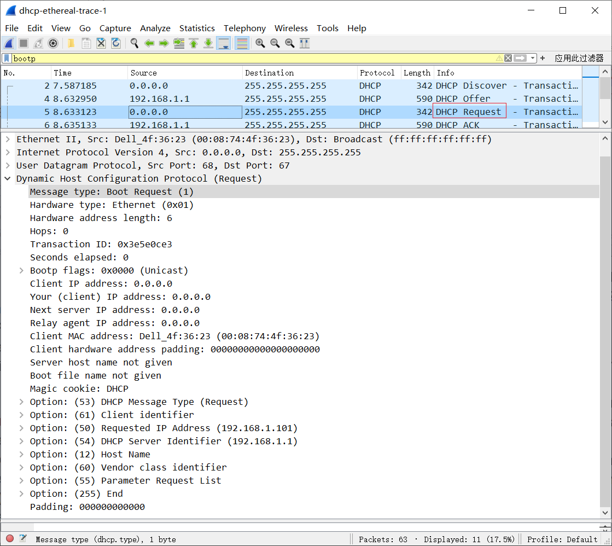Viewport: 612px width, 546px height.
Task: Click packet details scroll down arrow
Action: click(x=604, y=513)
